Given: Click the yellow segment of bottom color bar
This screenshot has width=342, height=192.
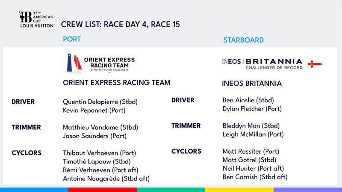Looking at the screenshot, I should point(239,190).
